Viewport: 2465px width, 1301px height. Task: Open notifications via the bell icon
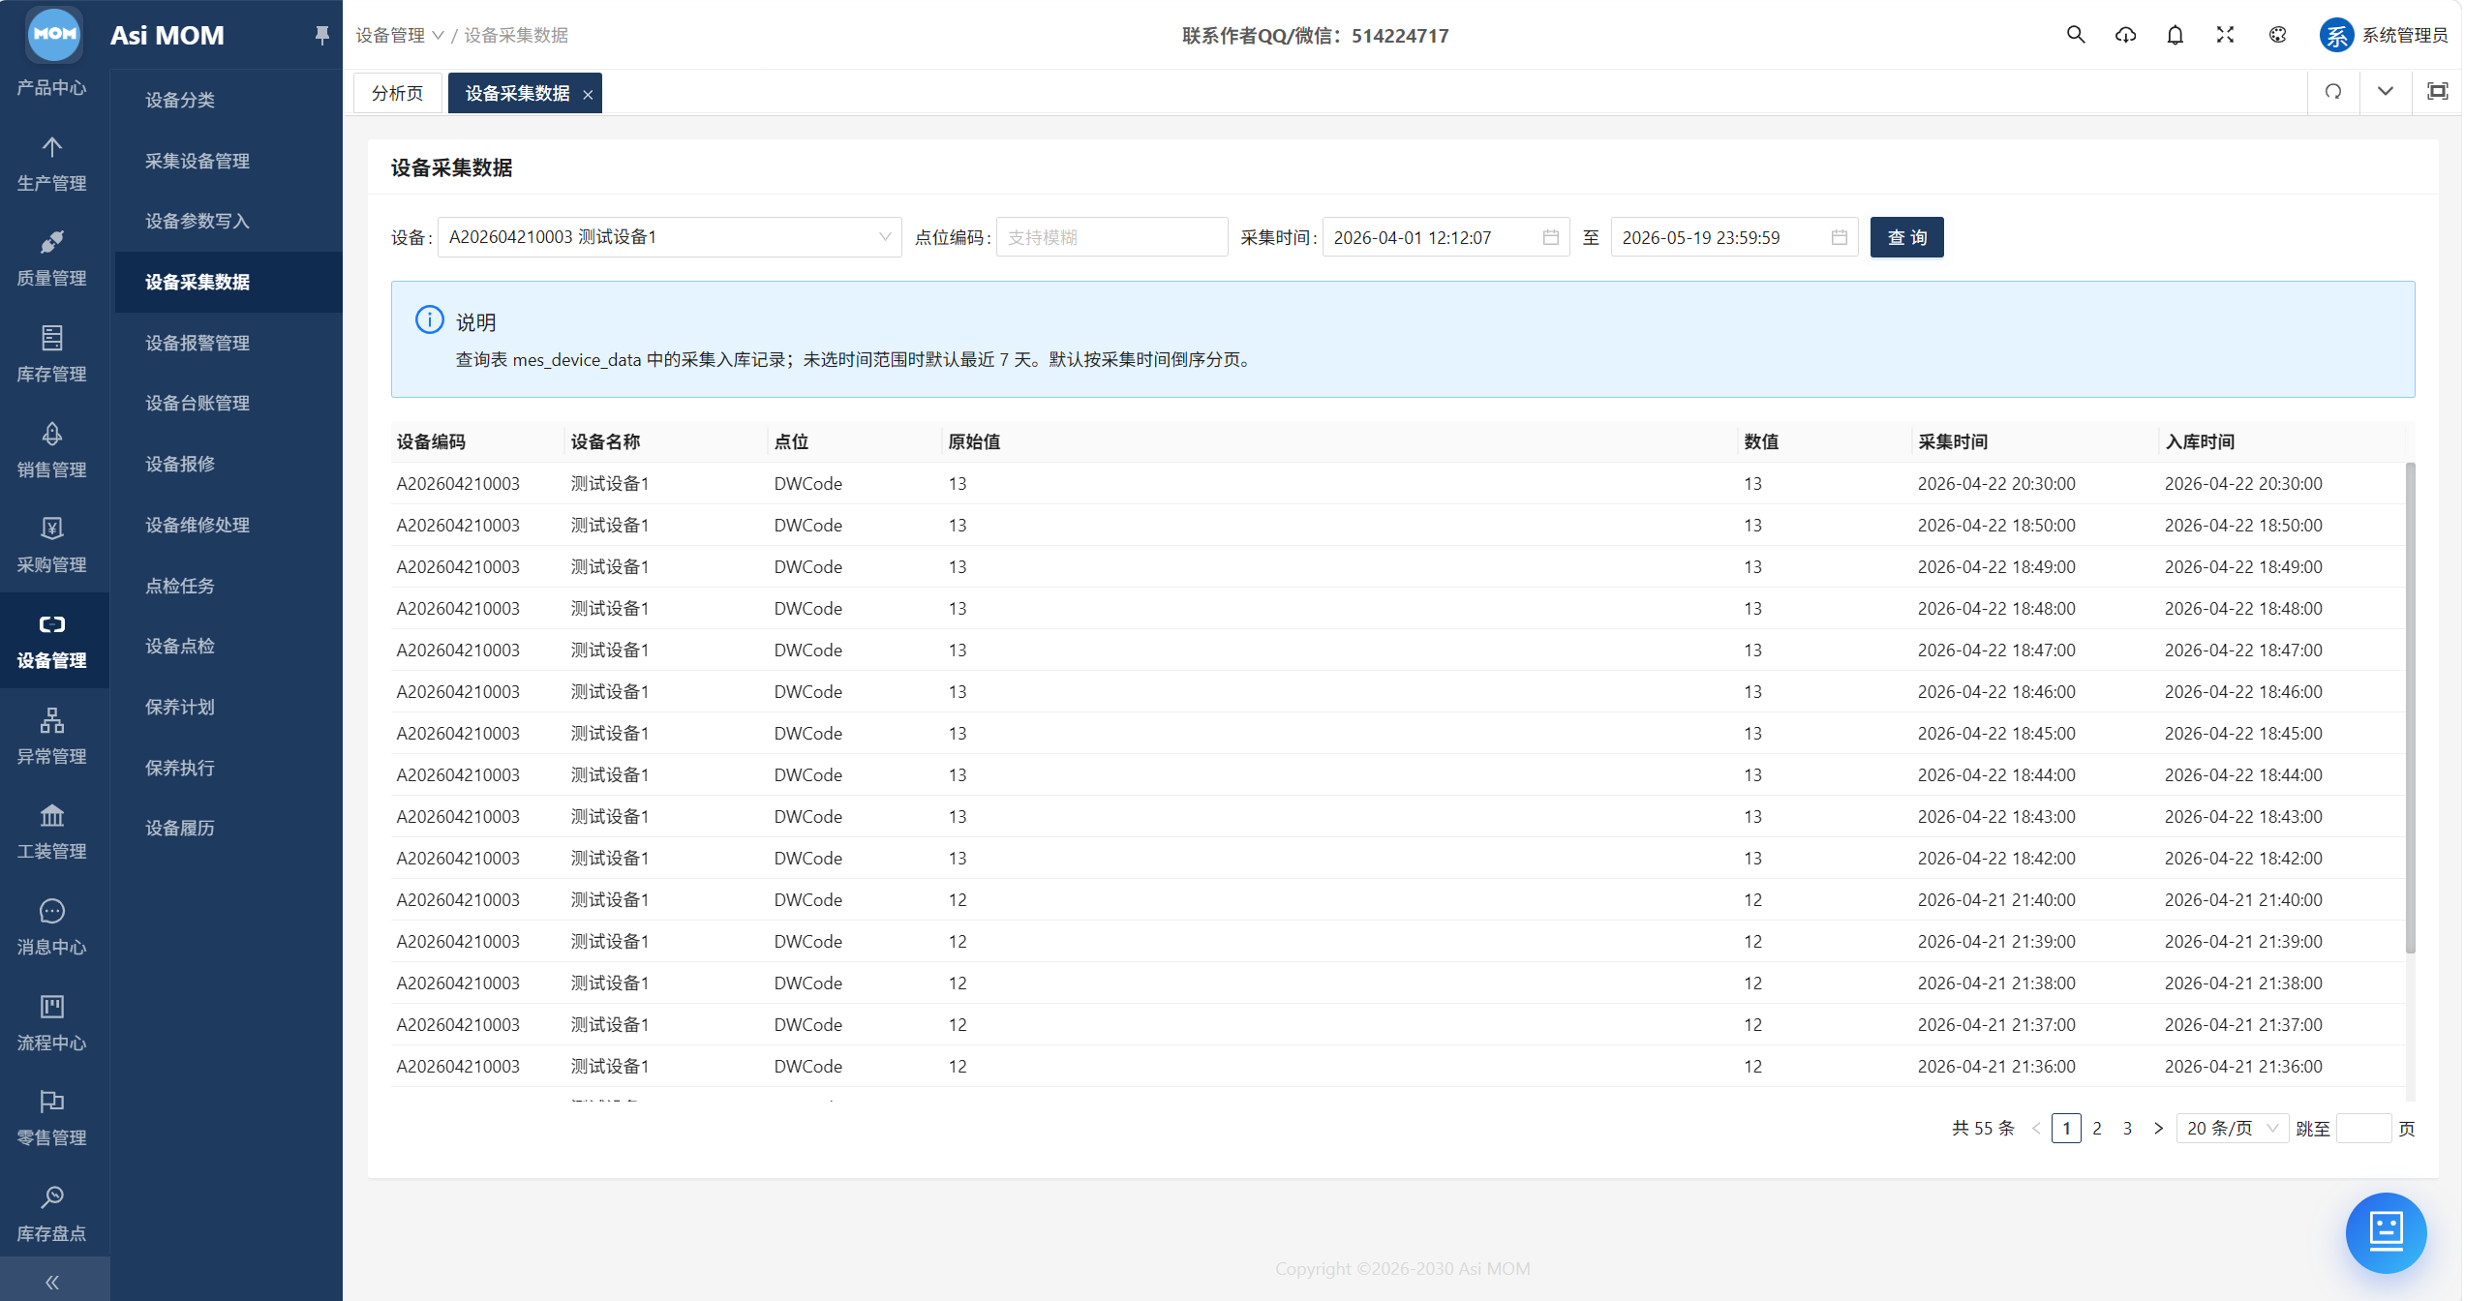click(2176, 35)
